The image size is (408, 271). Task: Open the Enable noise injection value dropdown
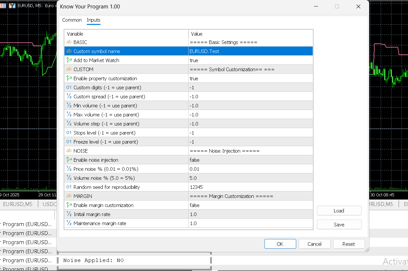pyautogui.click(x=250, y=160)
